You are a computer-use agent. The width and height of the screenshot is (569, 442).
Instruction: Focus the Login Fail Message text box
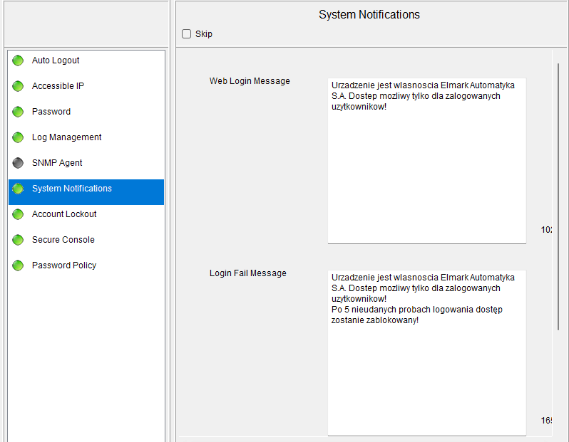coord(426,370)
